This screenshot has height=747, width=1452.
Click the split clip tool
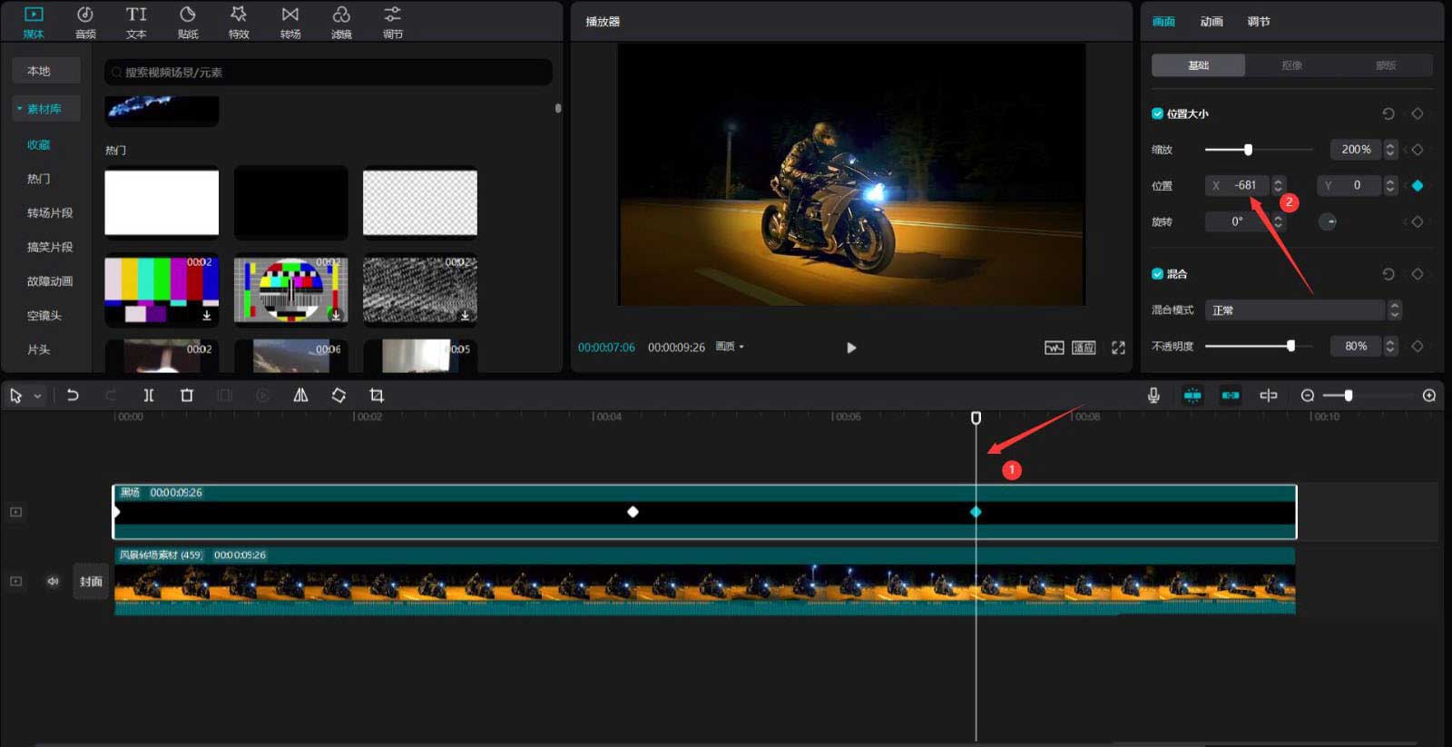(149, 396)
